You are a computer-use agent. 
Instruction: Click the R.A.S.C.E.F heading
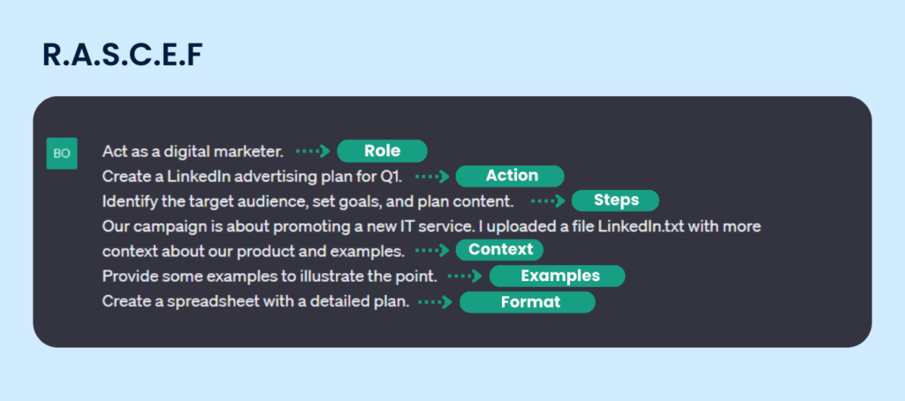click(x=123, y=55)
